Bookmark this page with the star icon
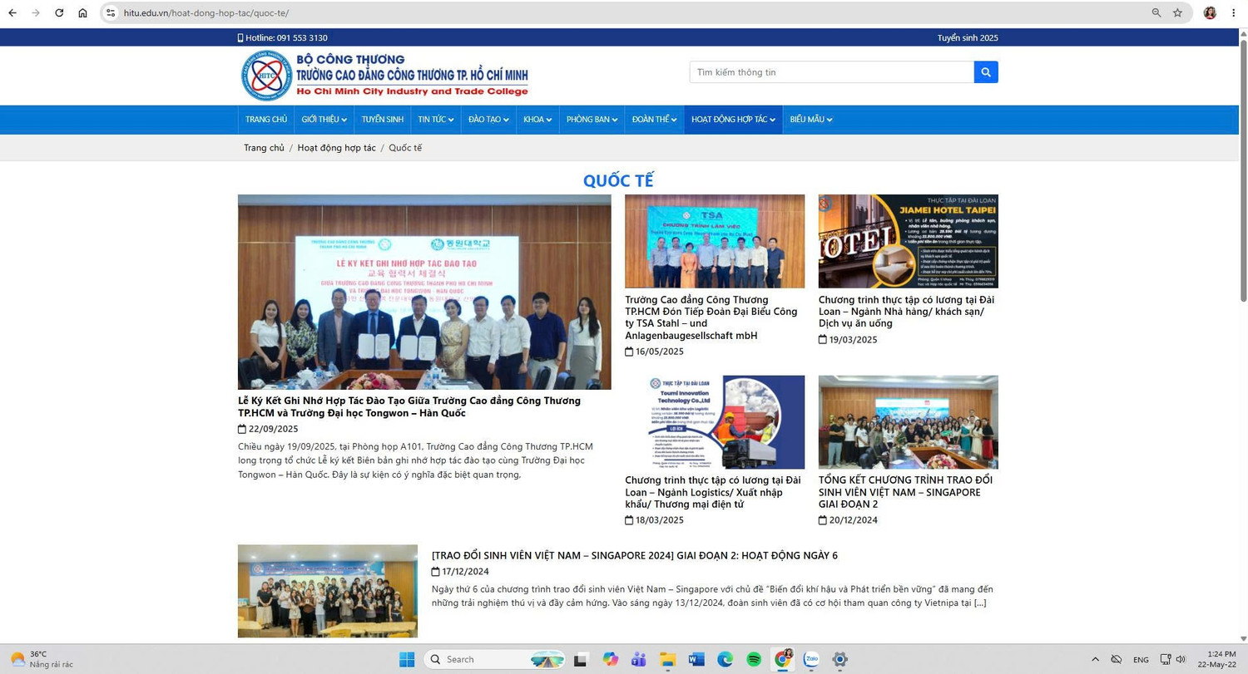Viewport: 1248px width, 674px height. (1177, 12)
